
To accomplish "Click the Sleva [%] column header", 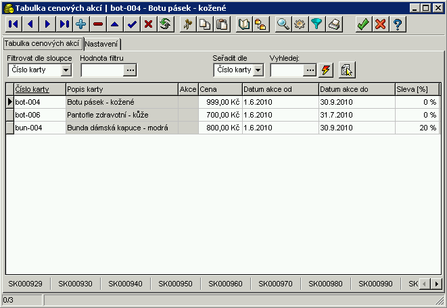I will (416, 89).
